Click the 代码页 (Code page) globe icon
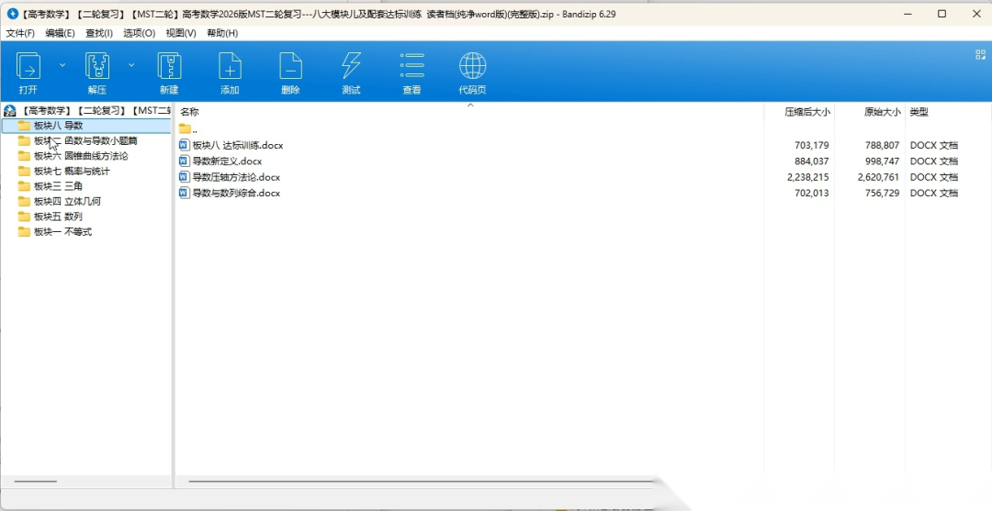The width and height of the screenshot is (992, 511). coord(472,67)
